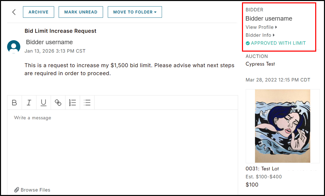Click the Bid Limit Increase Request subject
This screenshot has height=196, width=325.
tap(60, 31)
